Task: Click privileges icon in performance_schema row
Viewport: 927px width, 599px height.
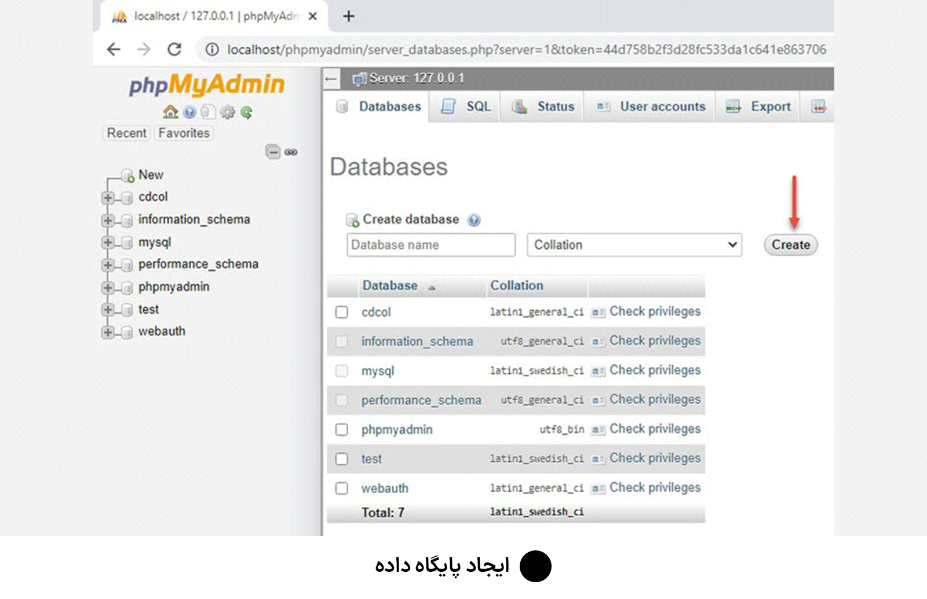Action: 598,400
